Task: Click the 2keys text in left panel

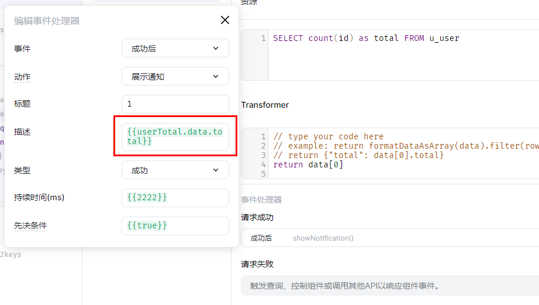Action: [x=11, y=255]
